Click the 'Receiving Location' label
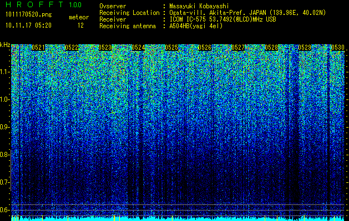Image resolution: width=349 pixels, height=221 pixels. [x=129, y=13]
